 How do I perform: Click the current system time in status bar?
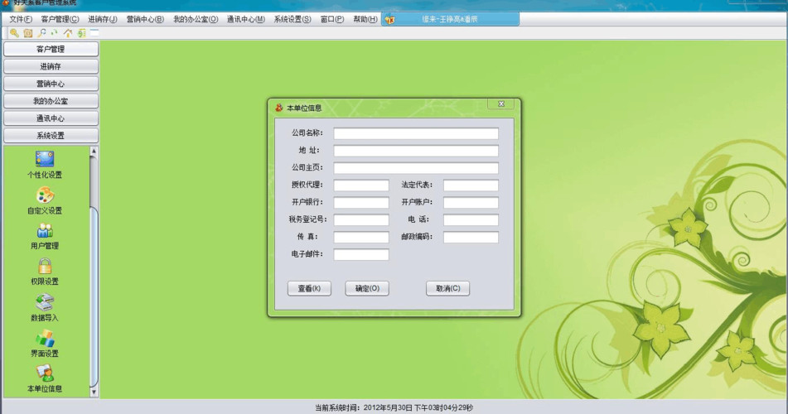(394, 407)
